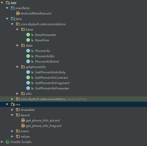Select the GetPhoneInfoPresenter class
The width and height of the screenshot is (147, 146).
[x=52, y=88]
